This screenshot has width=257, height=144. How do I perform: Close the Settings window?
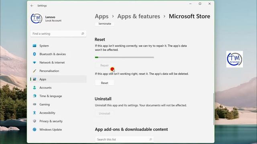[x=210, y=4]
